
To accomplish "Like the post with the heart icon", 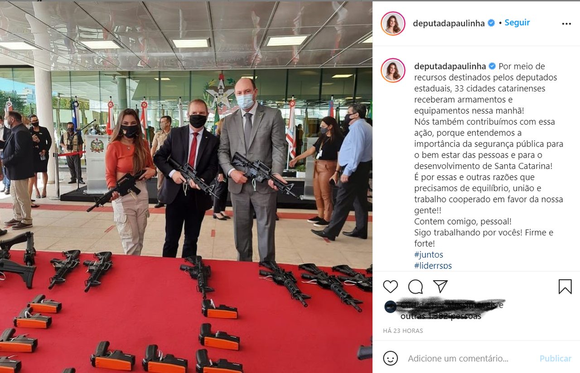I will pyautogui.click(x=390, y=287).
